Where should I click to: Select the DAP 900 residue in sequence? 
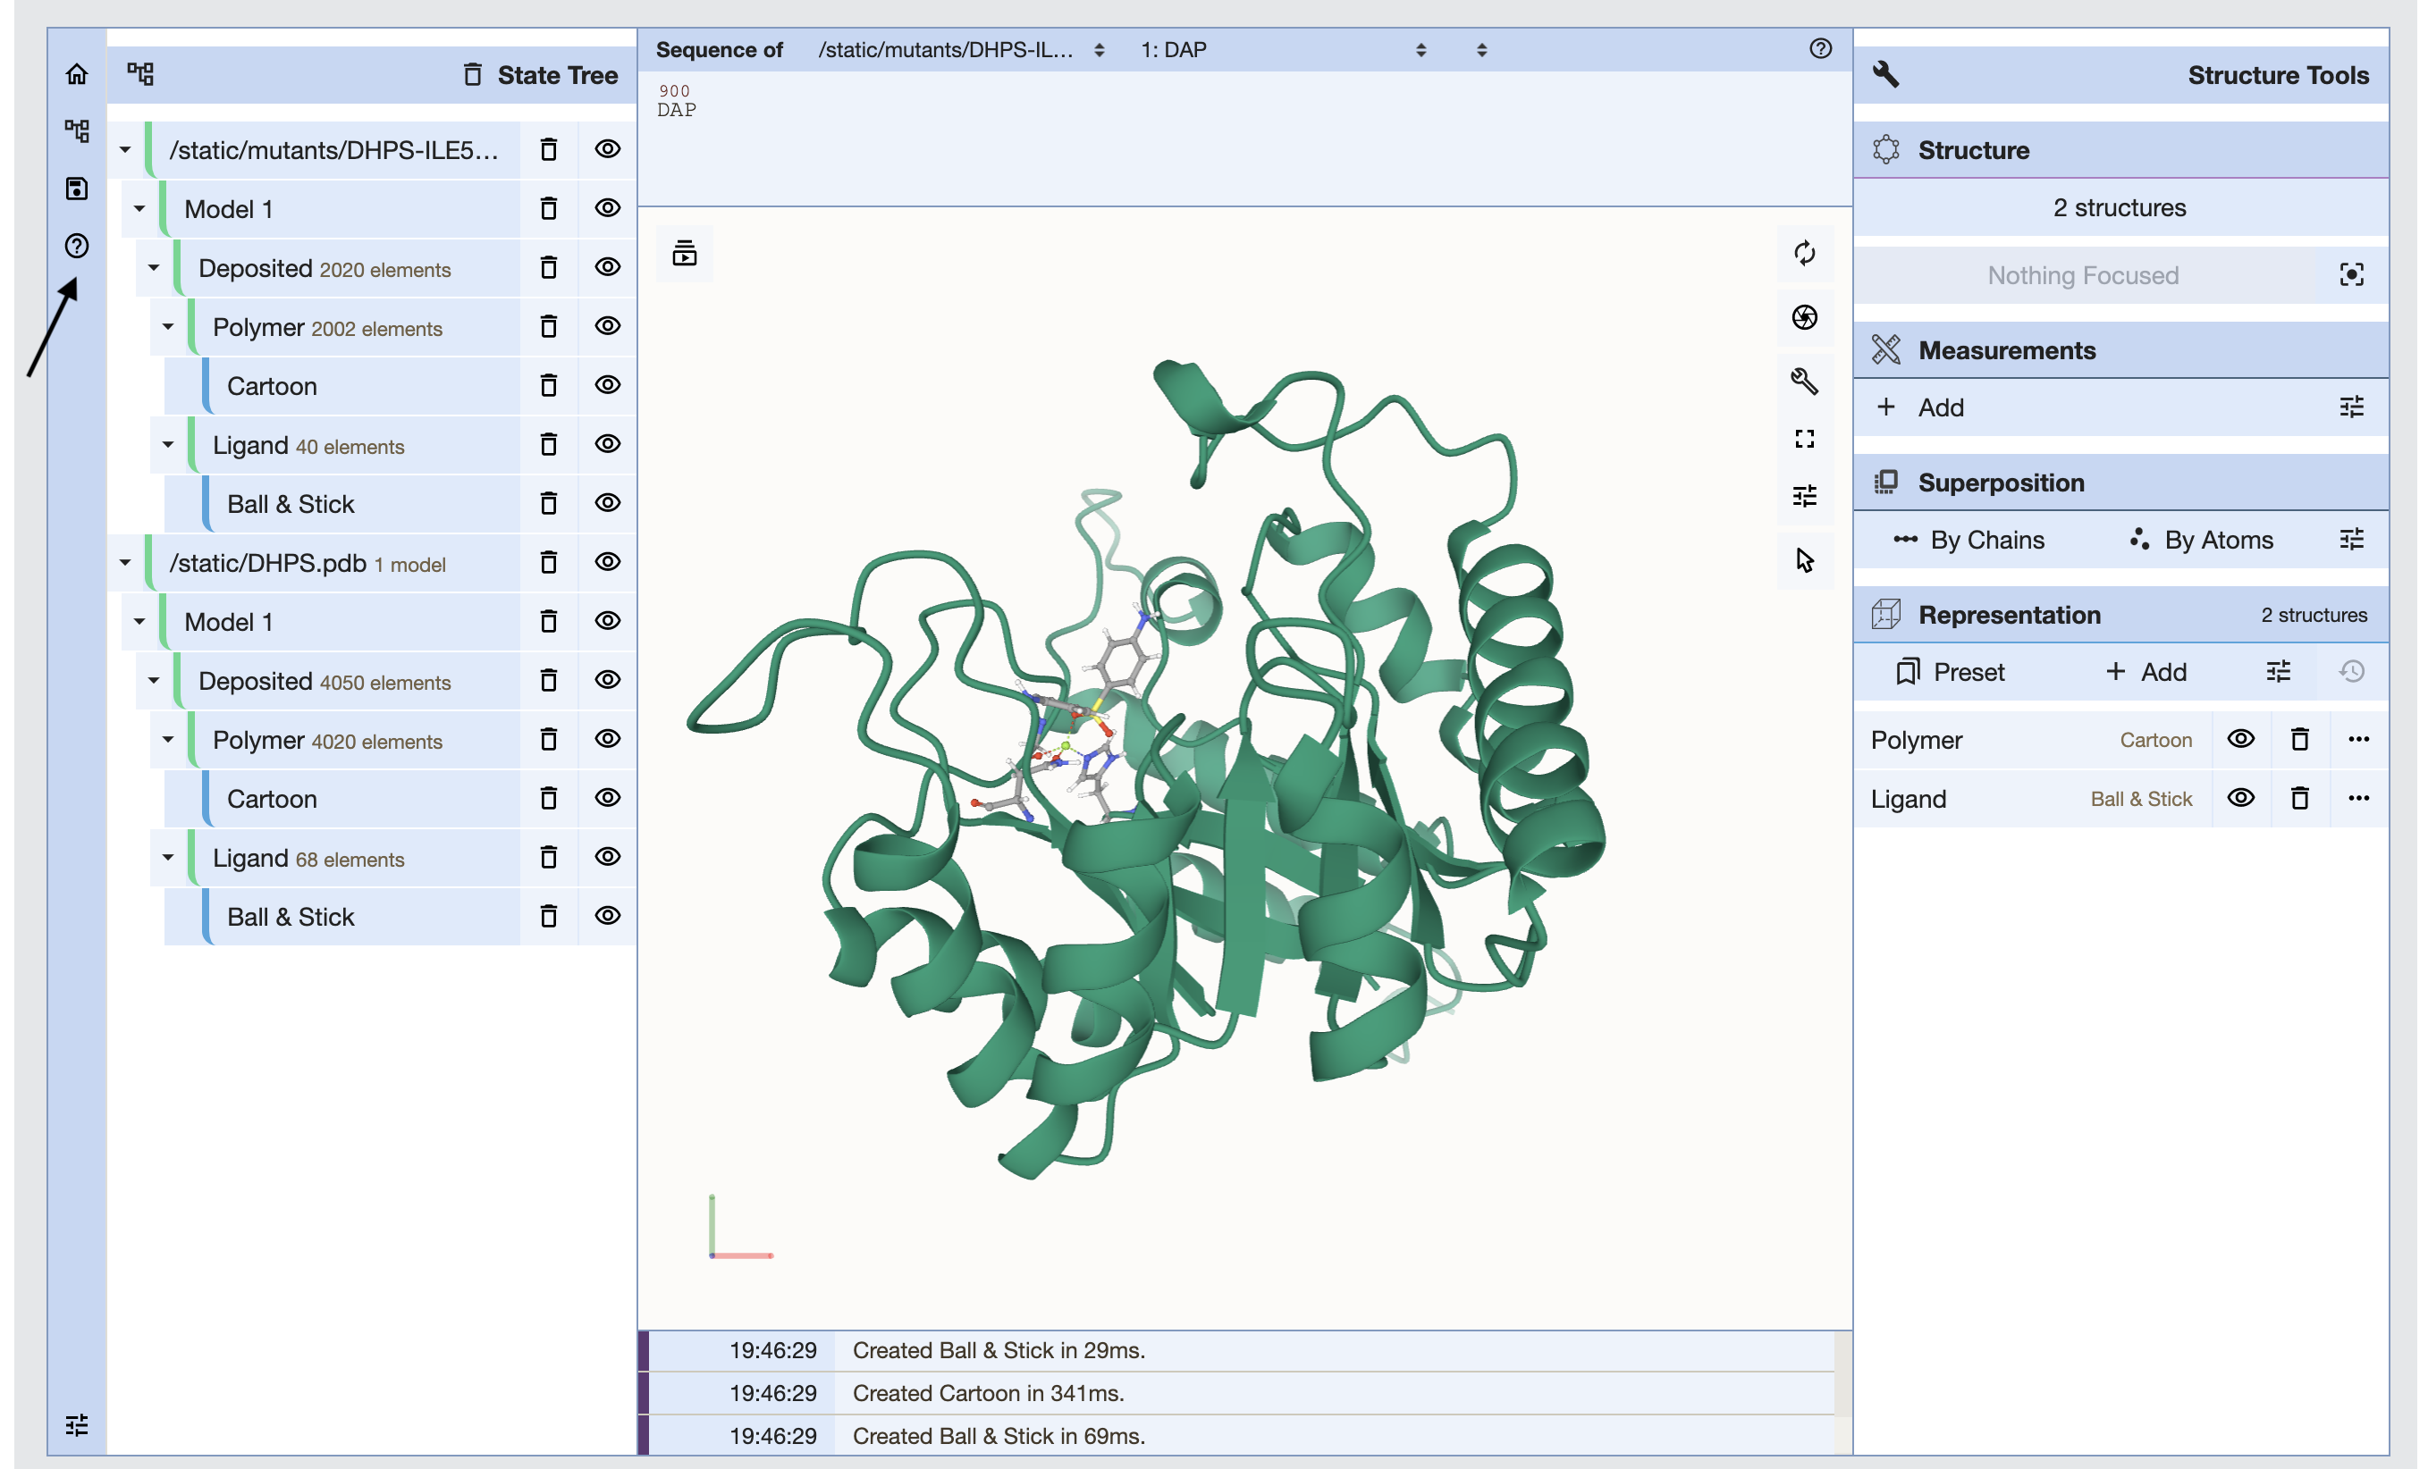676,109
